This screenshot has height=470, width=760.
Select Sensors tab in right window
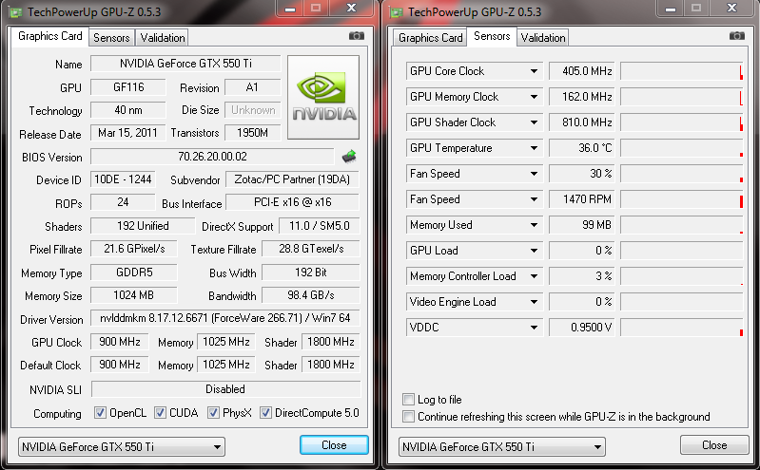[x=492, y=36]
